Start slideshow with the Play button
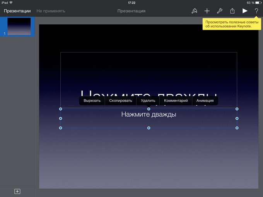The height and width of the screenshot is (197, 263). (x=244, y=11)
